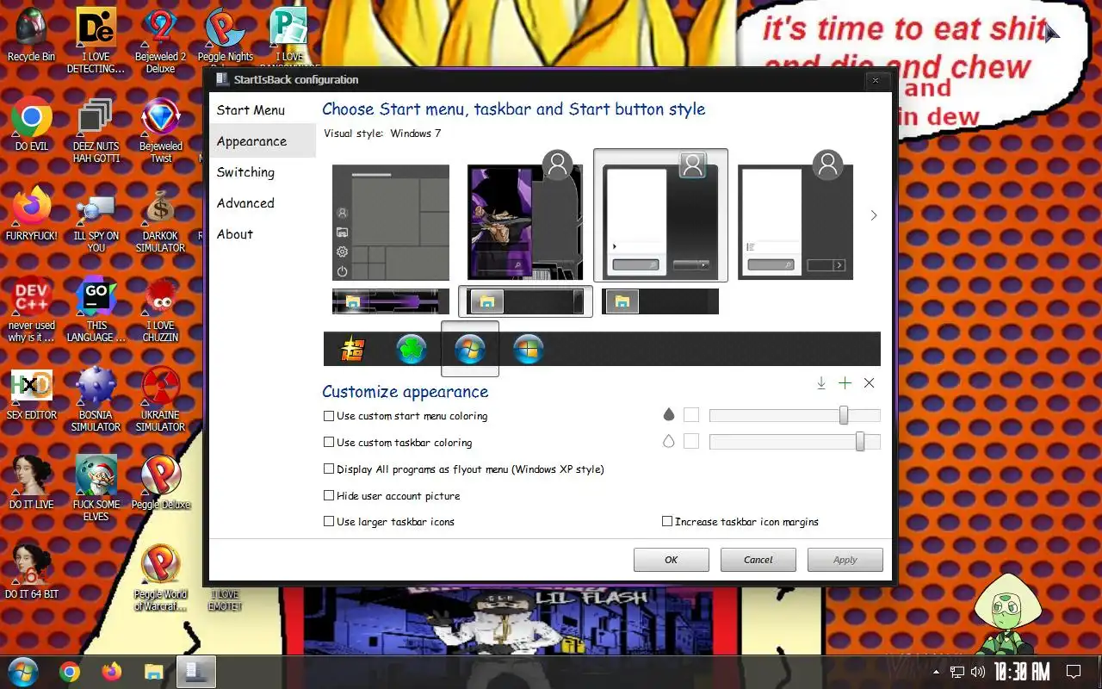Open the Recycle Bin desktop icon
This screenshot has width=1102, height=689.
31,34
